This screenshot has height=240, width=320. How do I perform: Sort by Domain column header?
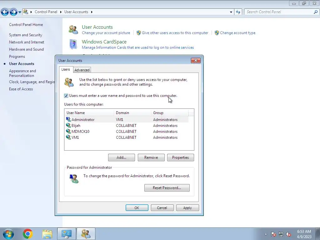132,113
